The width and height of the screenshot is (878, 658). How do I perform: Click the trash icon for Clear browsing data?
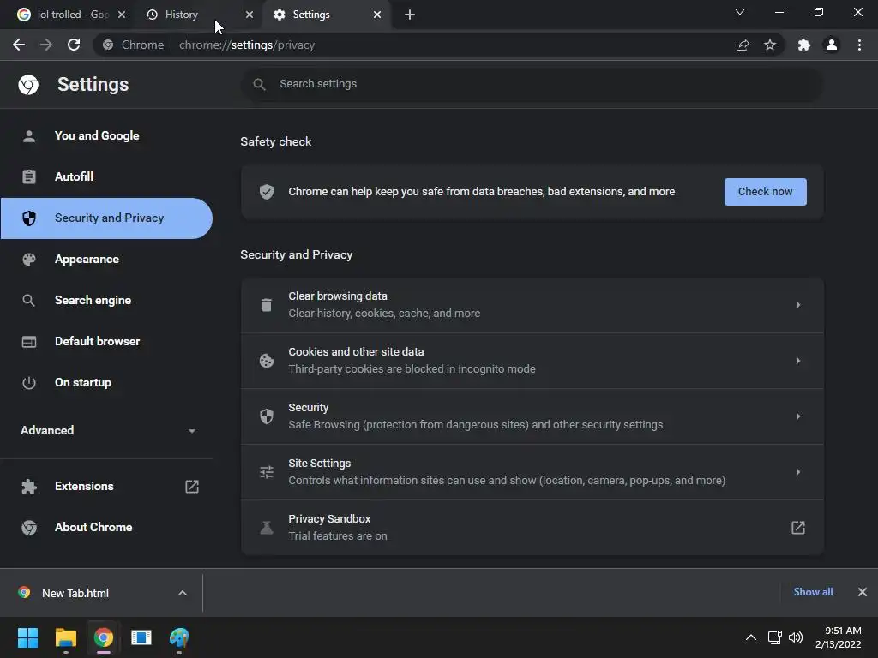pos(267,305)
